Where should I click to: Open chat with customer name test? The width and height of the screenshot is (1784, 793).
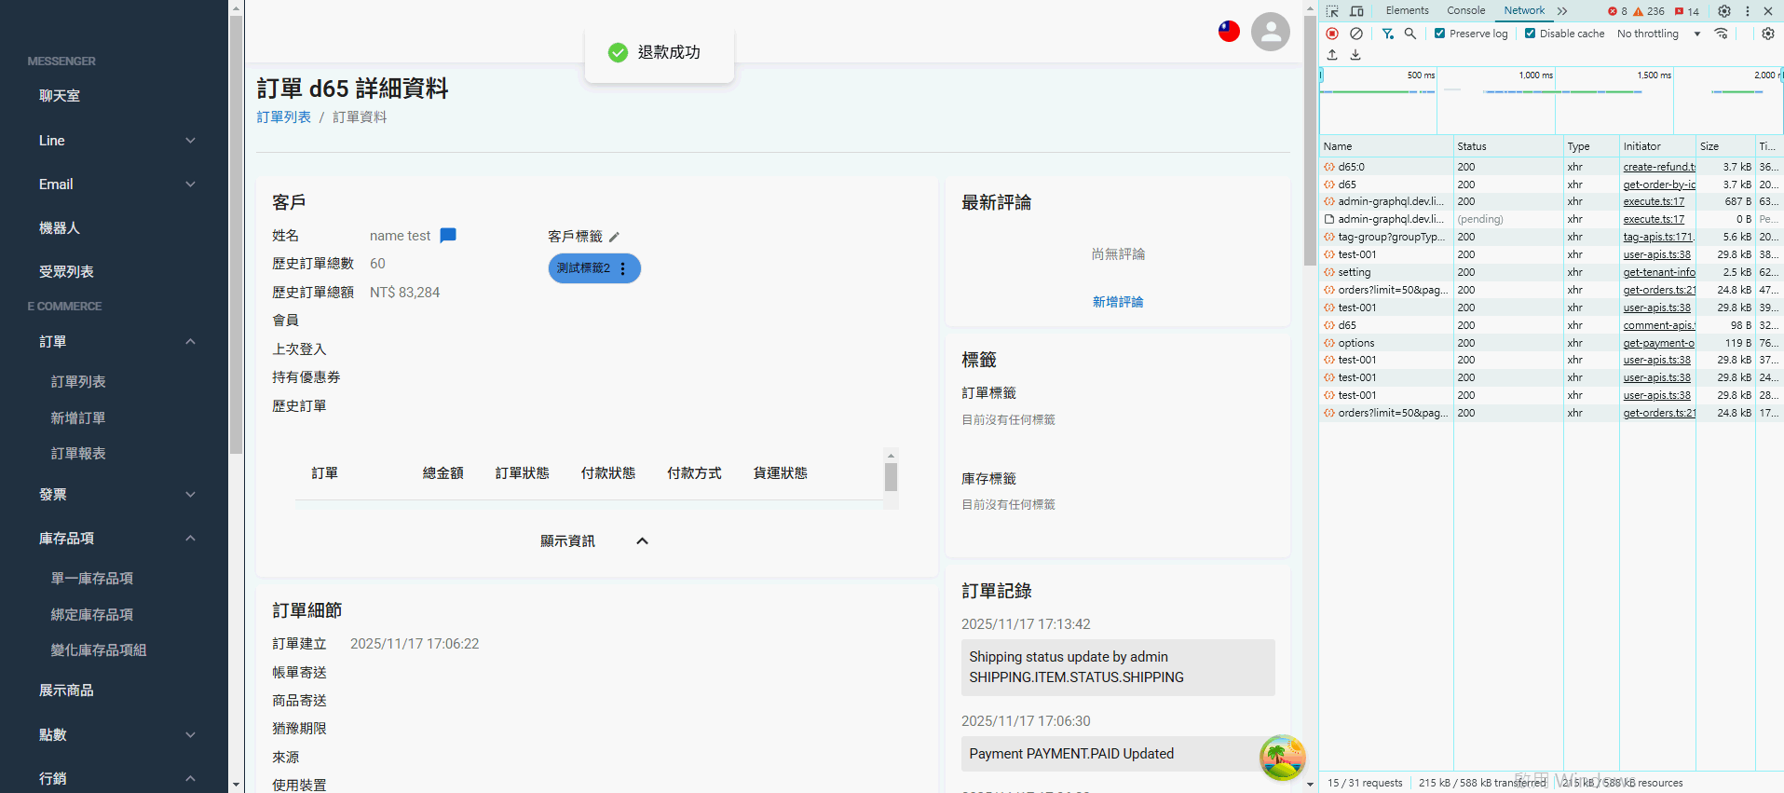[448, 236]
